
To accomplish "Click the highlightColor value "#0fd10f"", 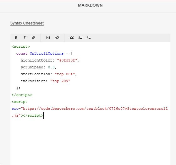I will 67,60.
